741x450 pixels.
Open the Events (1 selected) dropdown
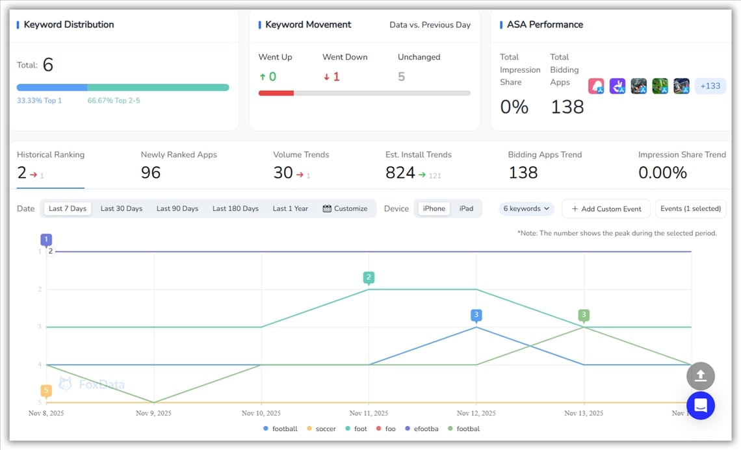(690, 208)
